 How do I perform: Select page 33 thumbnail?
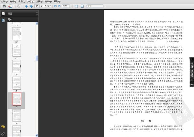click(x=16, y=34)
